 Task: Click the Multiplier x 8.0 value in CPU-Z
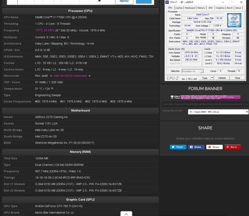point(191,56)
